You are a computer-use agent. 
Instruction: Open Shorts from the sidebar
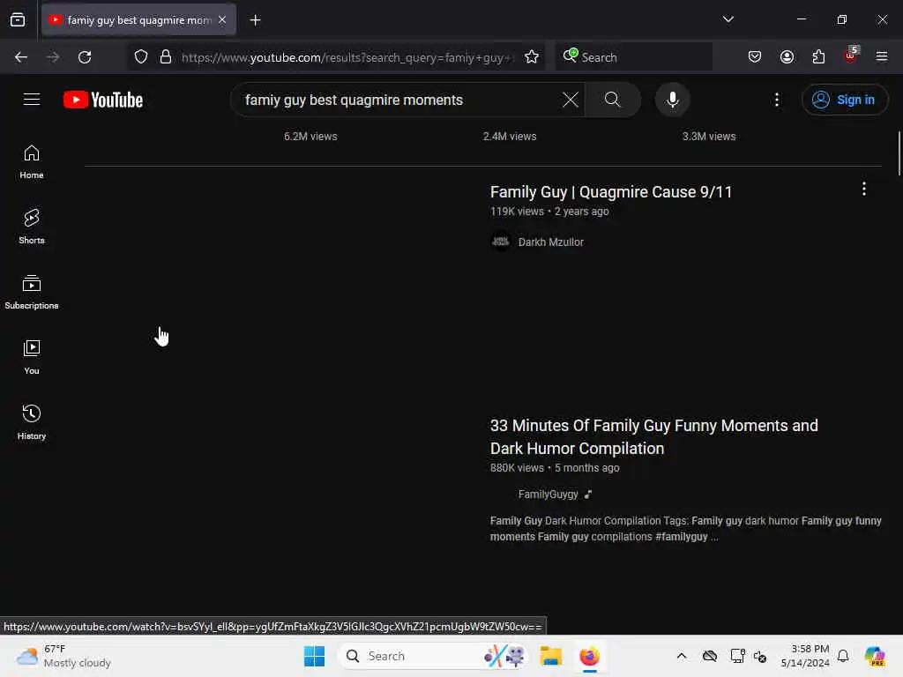click(x=32, y=227)
